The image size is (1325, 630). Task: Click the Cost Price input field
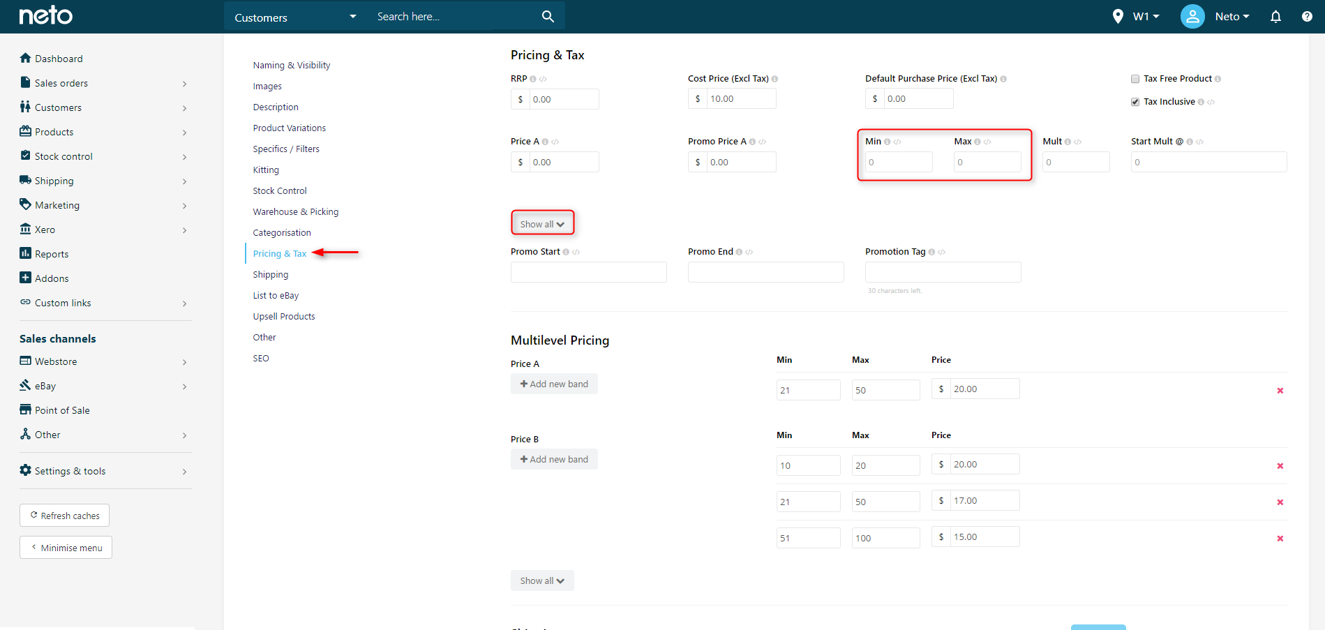pyautogui.click(x=741, y=99)
